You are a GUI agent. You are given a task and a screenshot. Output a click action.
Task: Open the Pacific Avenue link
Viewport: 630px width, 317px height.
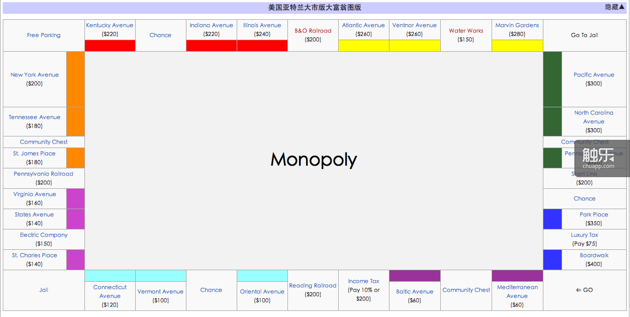click(x=594, y=75)
